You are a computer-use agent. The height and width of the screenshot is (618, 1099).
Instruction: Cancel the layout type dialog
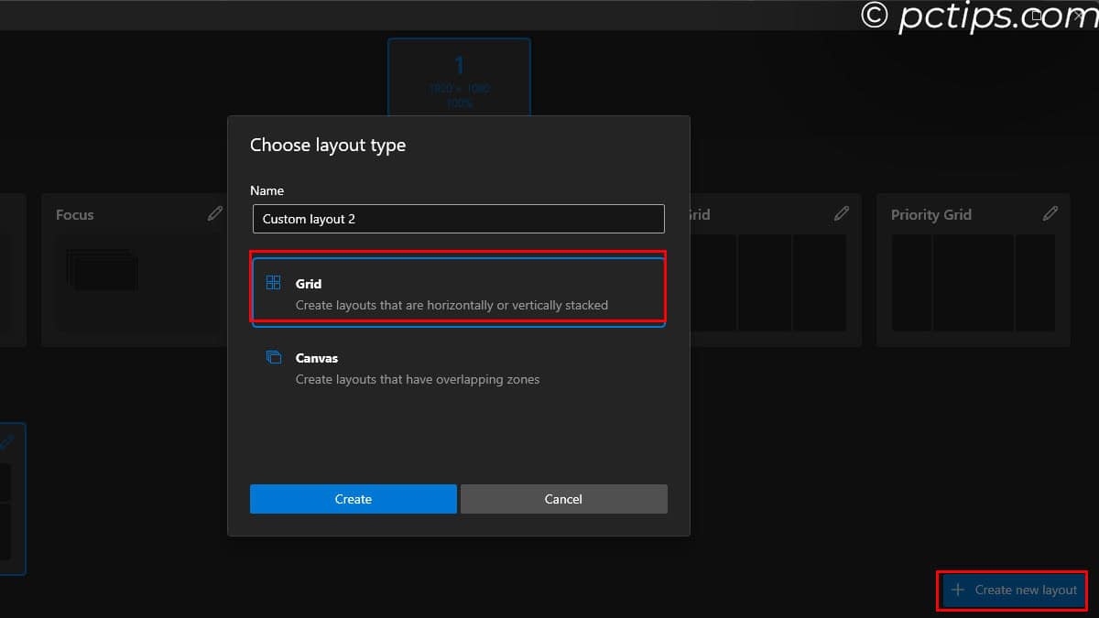pyautogui.click(x=563, y=499)
